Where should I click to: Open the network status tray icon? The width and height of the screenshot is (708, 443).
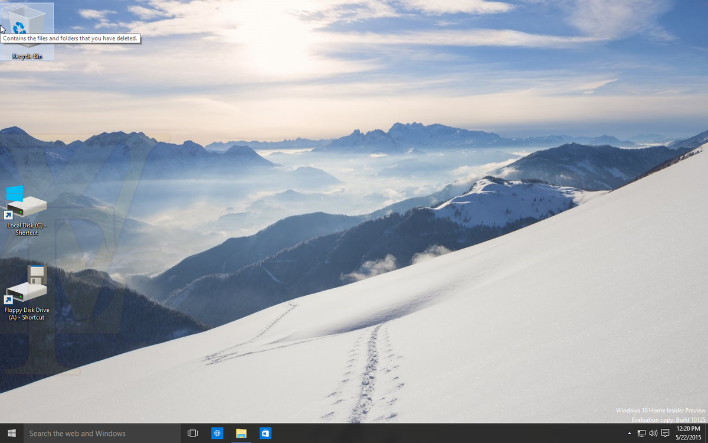[641, 433]
